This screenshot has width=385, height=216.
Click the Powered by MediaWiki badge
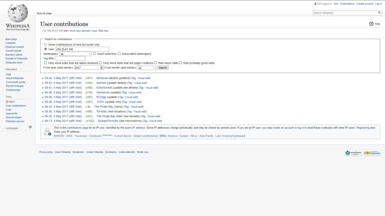point(372,153)
